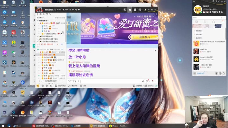Viewport: 228px width, 128px height.
Task: Open the video icon at the YY panel bottom
Action: tap(217, 74)
